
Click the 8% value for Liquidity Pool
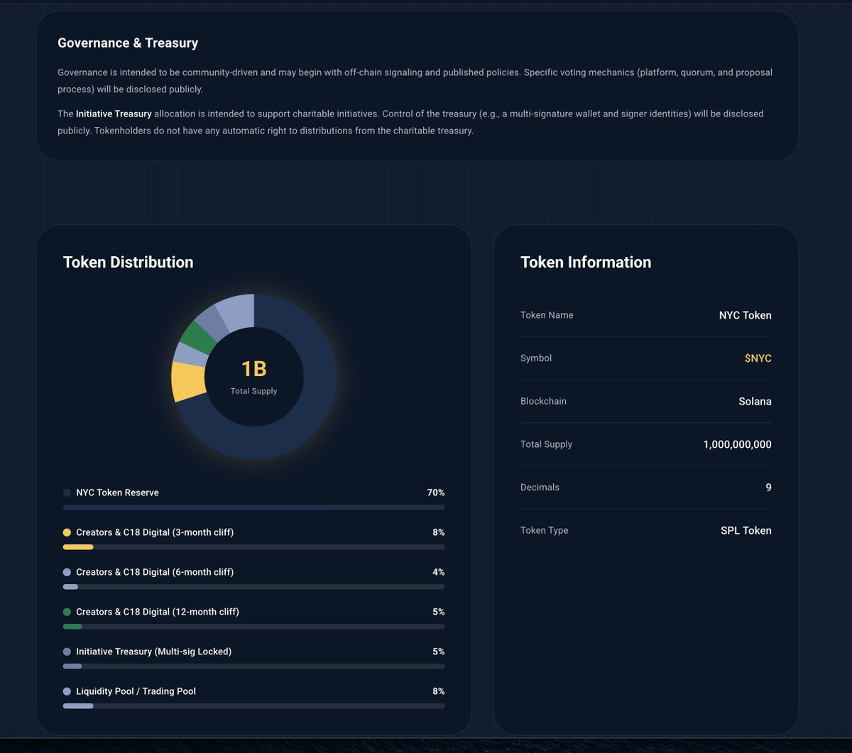pos(439,691)
